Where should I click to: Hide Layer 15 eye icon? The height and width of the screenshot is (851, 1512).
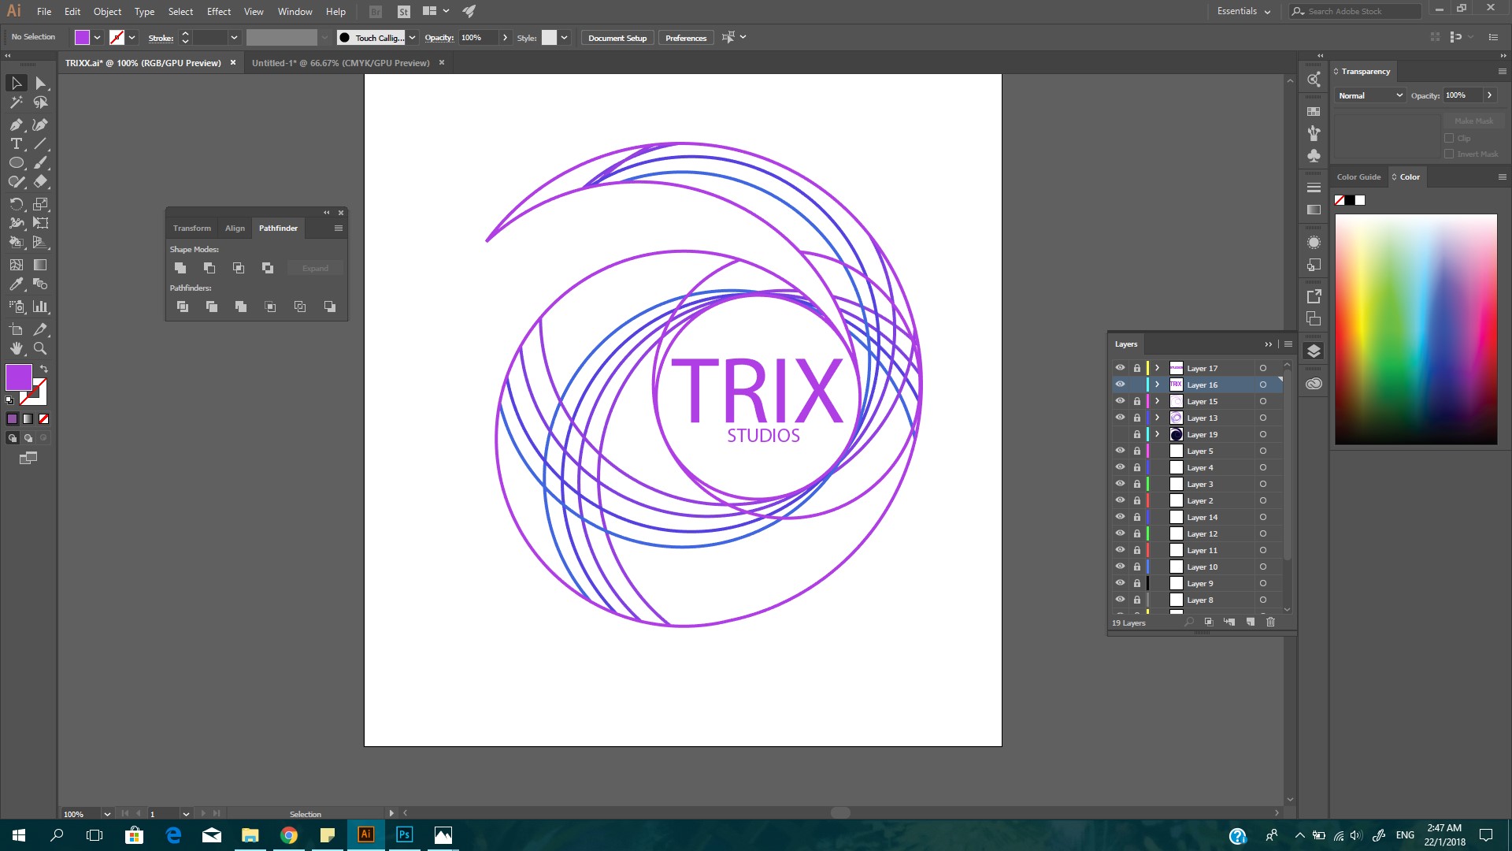coord(1120,401)
